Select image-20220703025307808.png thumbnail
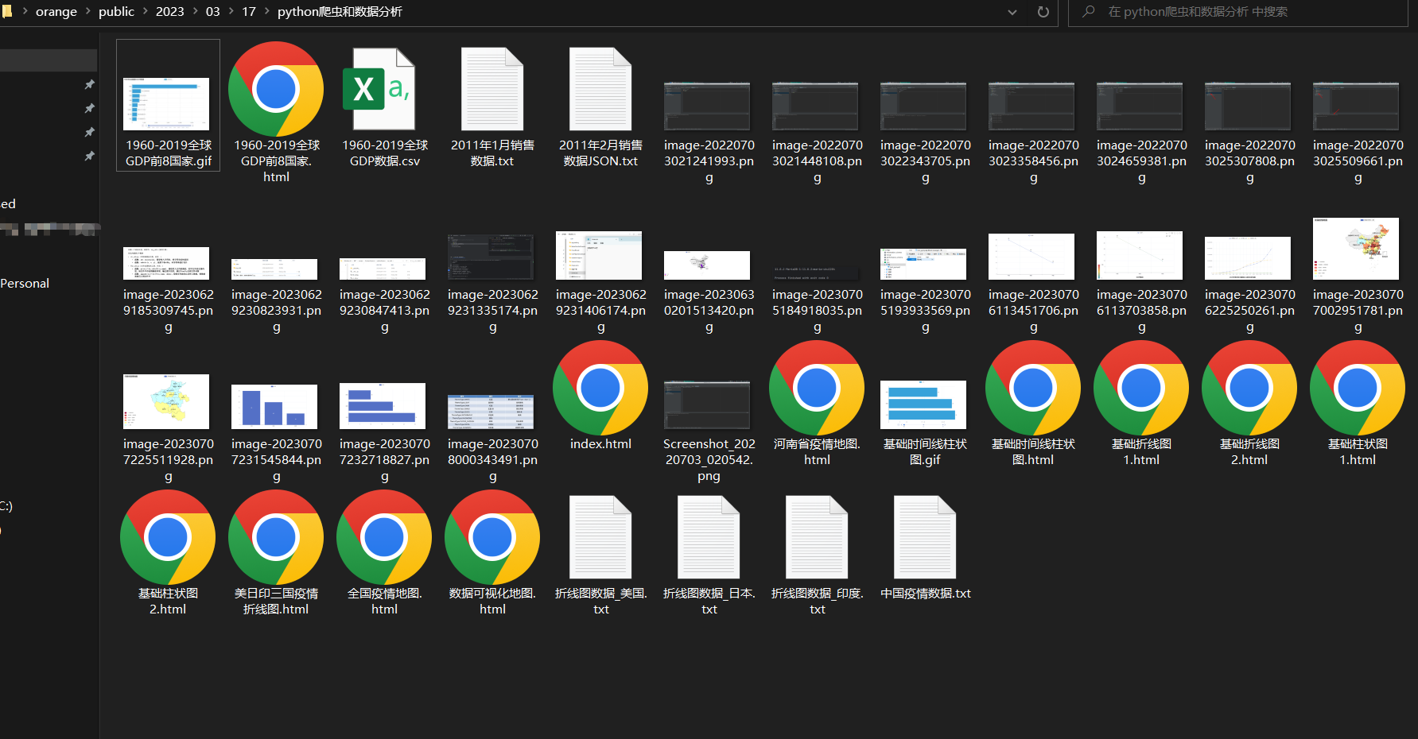The image size is (1418, 739). coord(1248,106)
